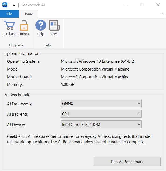This screenshot has height=171, width=166.
Task: Close the Geekbench AI window
Action: click(x=158, y=5)
